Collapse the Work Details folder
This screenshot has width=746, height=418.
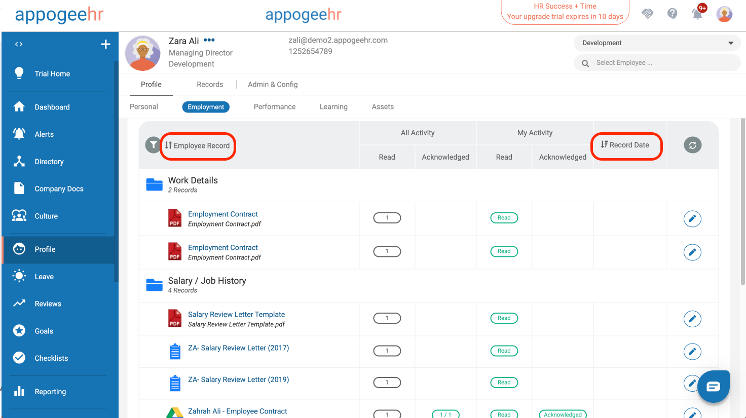[155, 184]
